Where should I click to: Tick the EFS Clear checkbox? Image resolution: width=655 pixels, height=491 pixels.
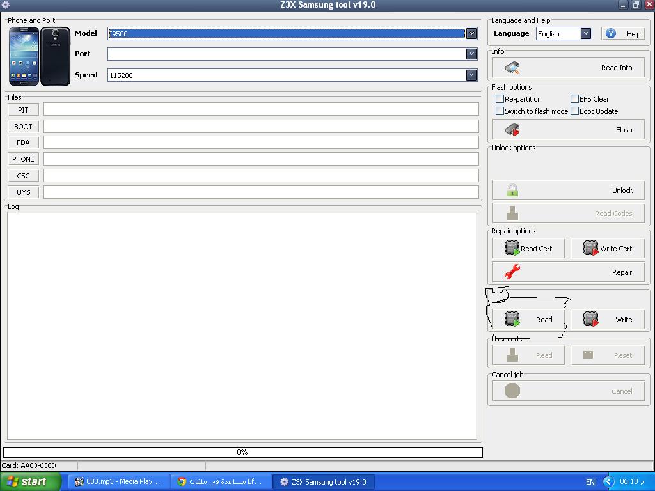574,99
